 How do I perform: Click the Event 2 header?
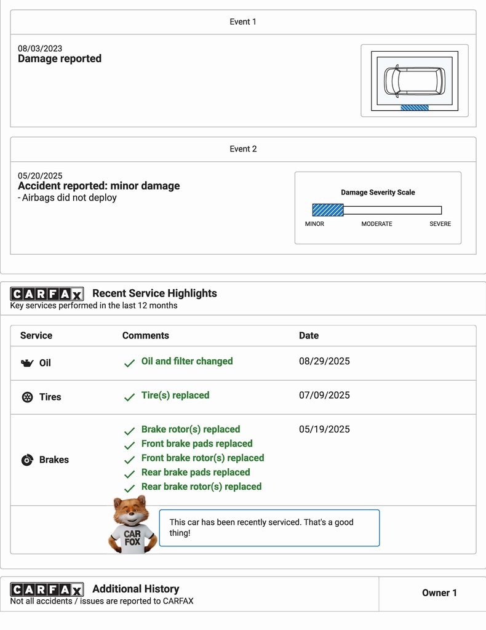(x=243, y=149)
